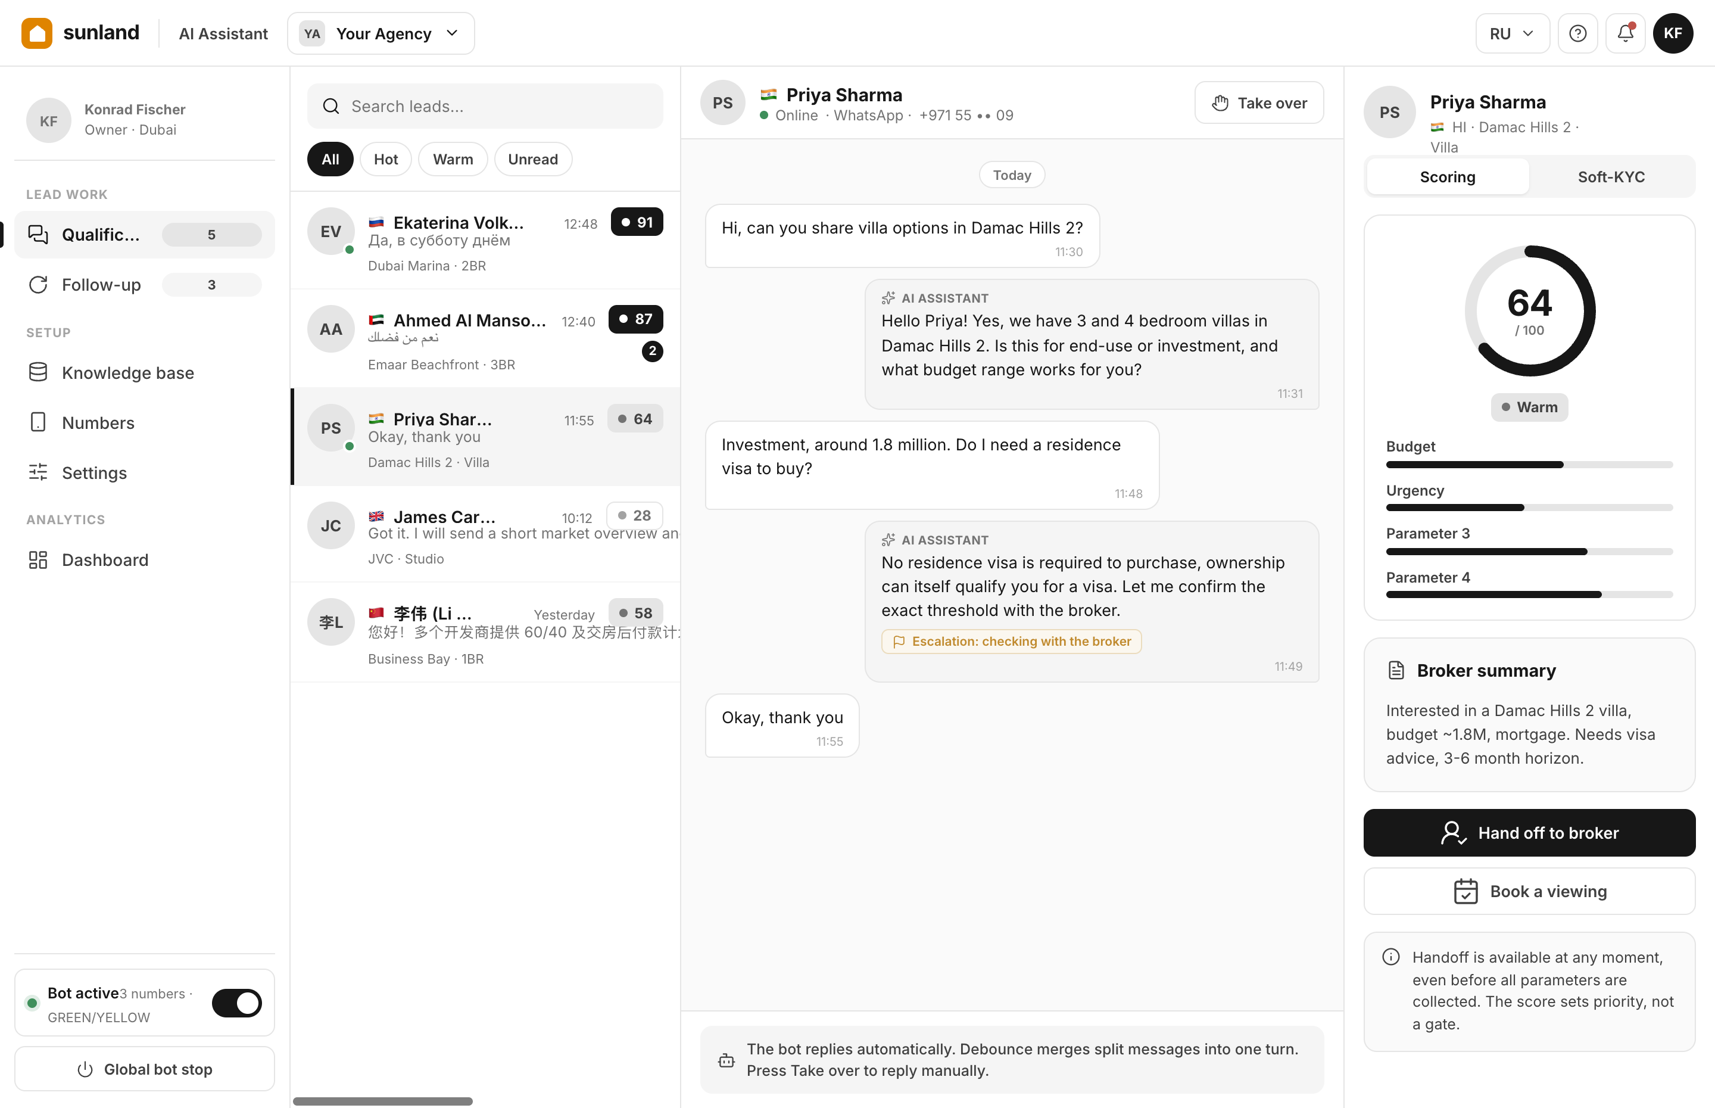This screenshot has width=1715, height=1108.
Task: Open James Car... lead conversation
Action: tap(485, 534)
